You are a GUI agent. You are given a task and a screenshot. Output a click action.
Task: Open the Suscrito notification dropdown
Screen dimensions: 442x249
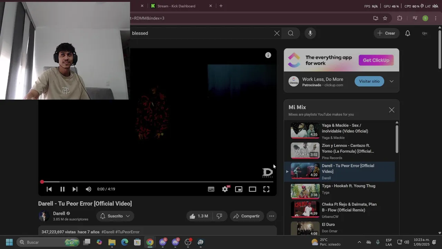click(x=115, y=216)
